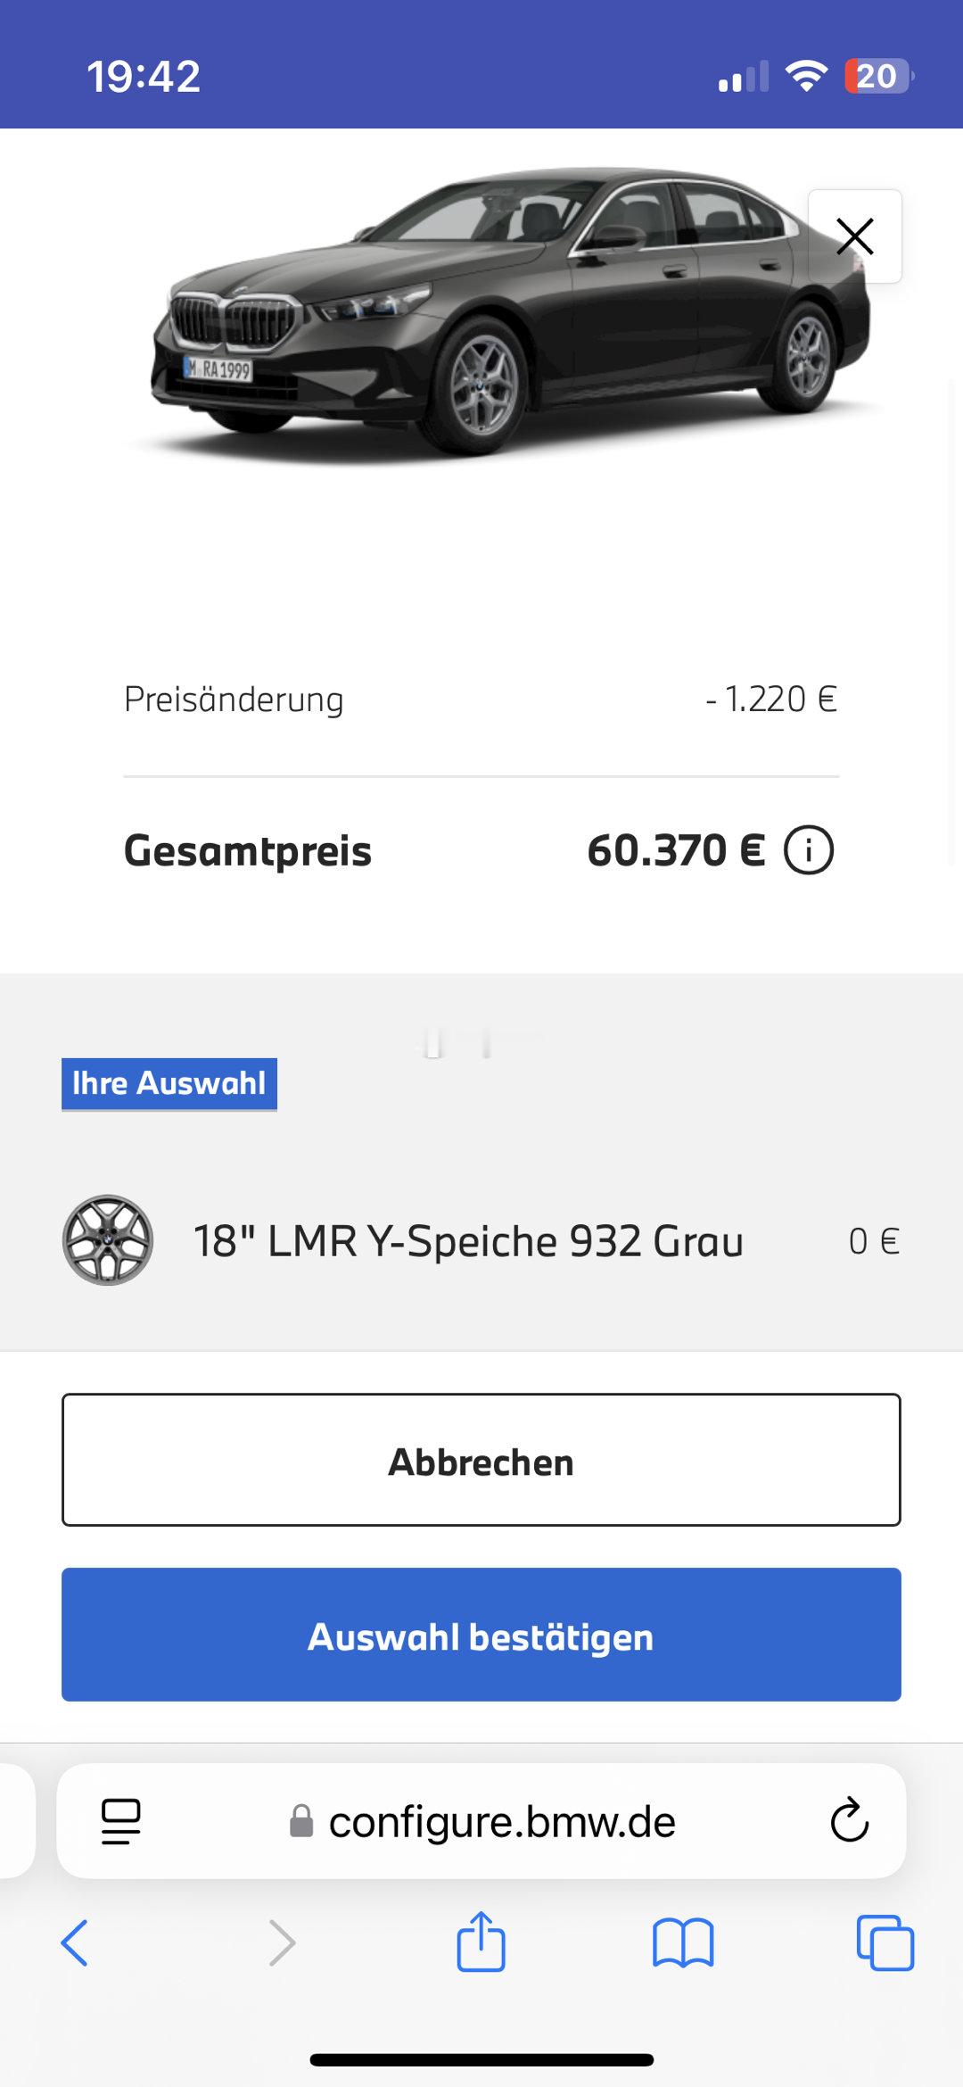Screen dimensions: 963x2087
Task: Tap the forward arrow in Safari's toolbar
Action: (x=282, y=1942)
